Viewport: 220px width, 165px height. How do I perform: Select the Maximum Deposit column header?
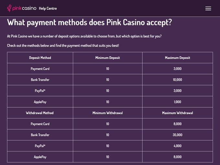pos(177,58)
